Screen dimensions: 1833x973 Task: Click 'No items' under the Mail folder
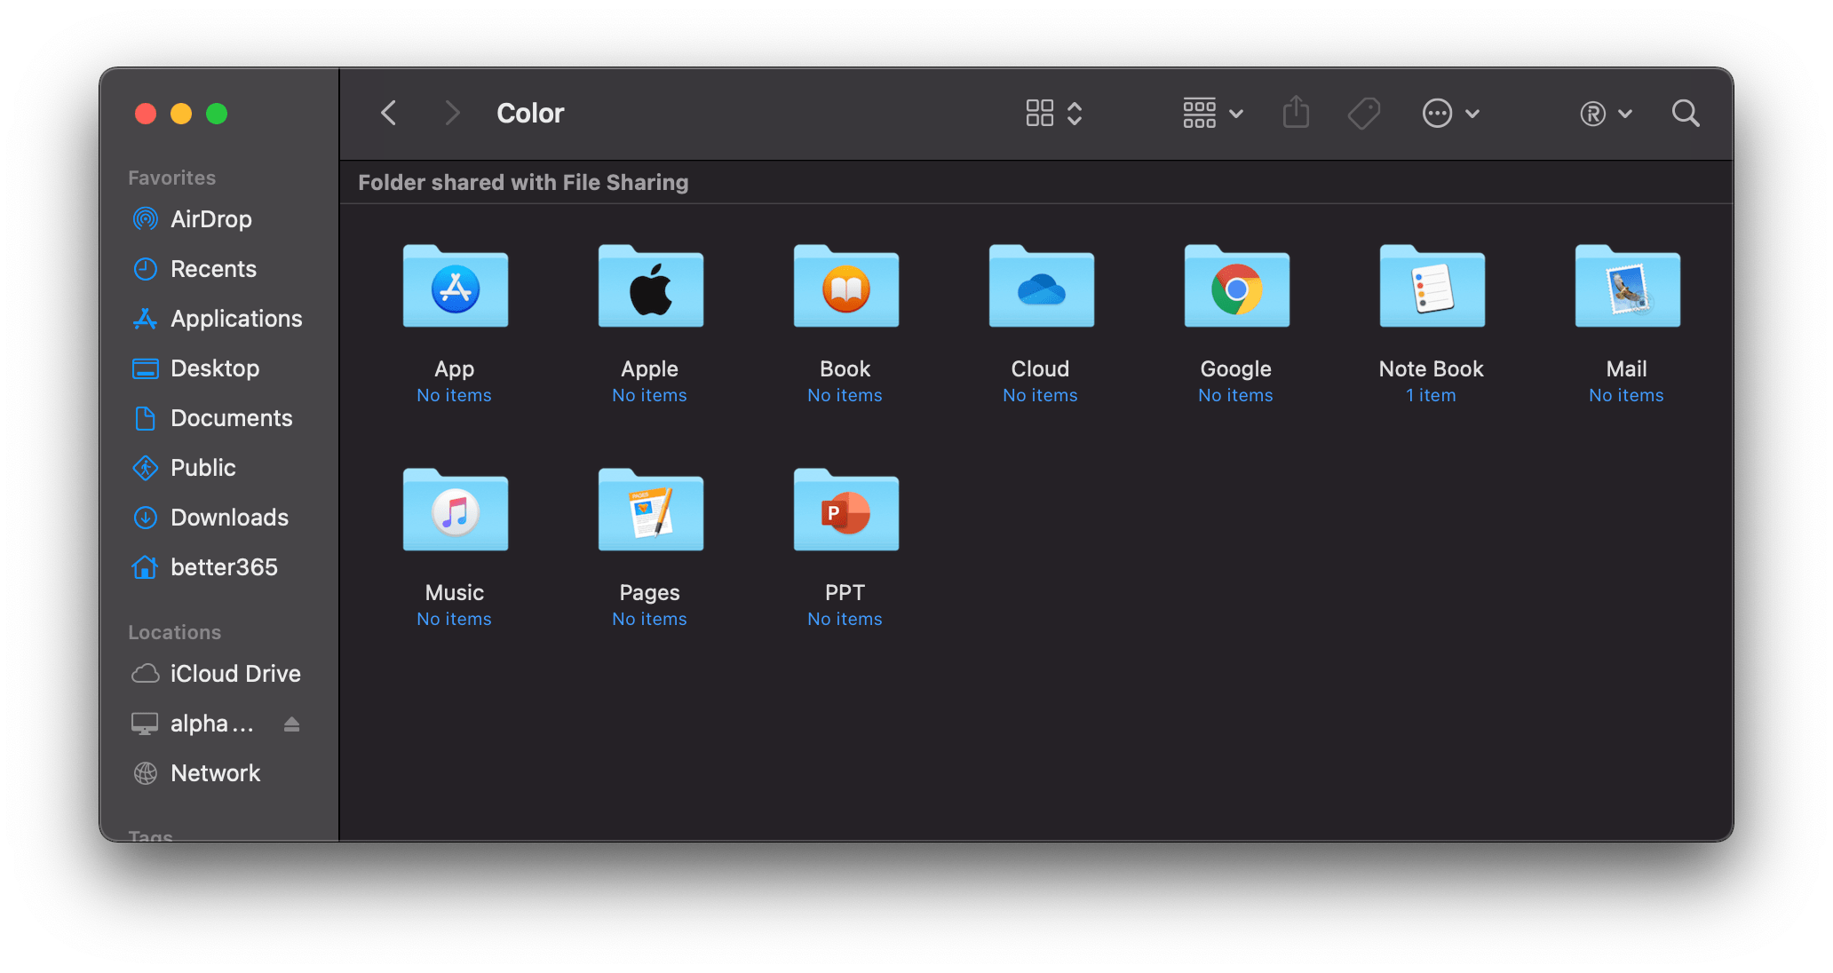1627,395
